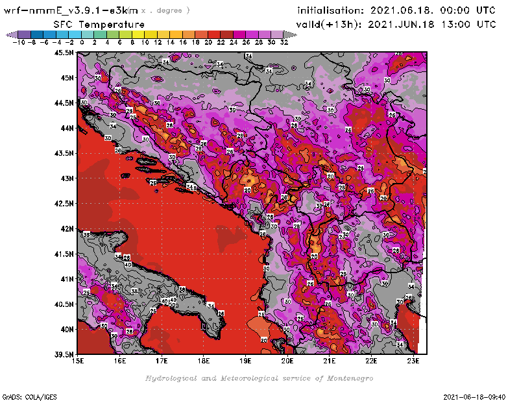This screenshot has width=519, height=401.
Task: Pick legend swatch between 14 and 16
Action: (176, 34)
